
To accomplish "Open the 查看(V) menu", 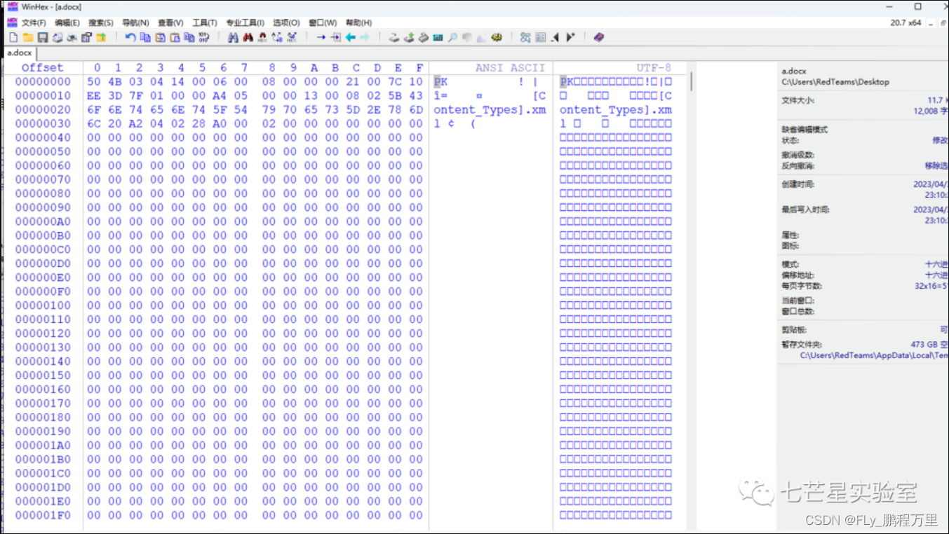I will coord(170,22).
